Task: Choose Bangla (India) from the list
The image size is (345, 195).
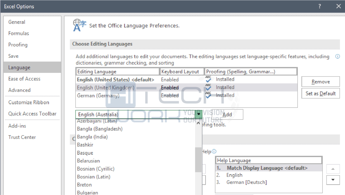Action: (x=135, y=137)
